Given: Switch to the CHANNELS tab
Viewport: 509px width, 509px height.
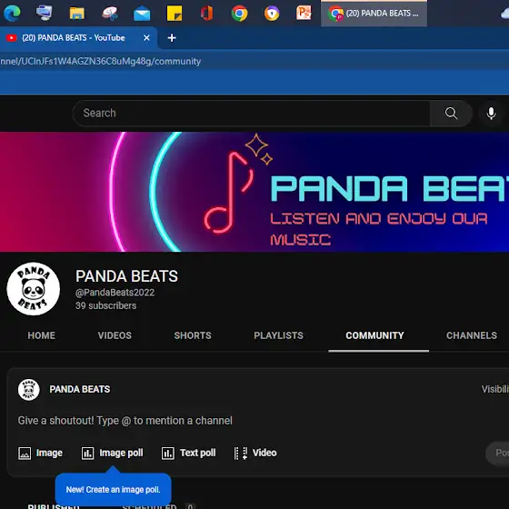Looking at the screenshot, I should [x=472, y=335].
